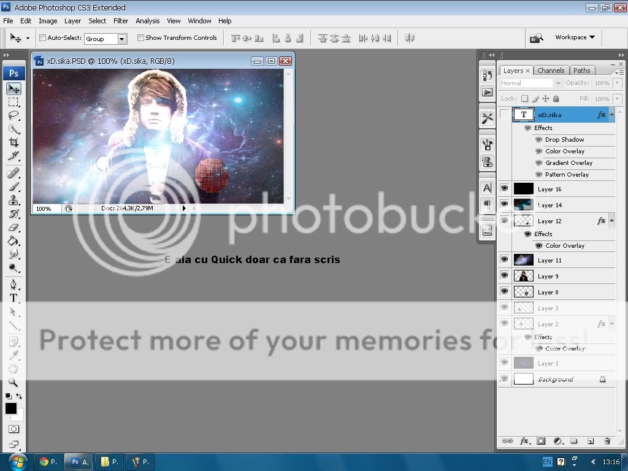Screen dimensions: 628x471
Task: Check Show Transform Controls option
Action: tap(140, 38)
